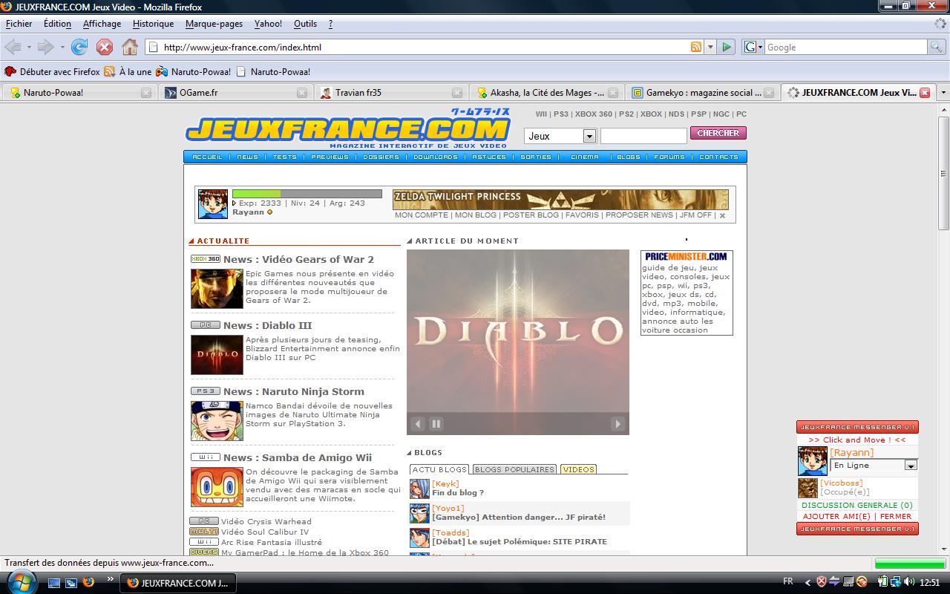950x594 pixels.
Task: Click the Diablo III news thumbnail
Action: pos(217,355)
